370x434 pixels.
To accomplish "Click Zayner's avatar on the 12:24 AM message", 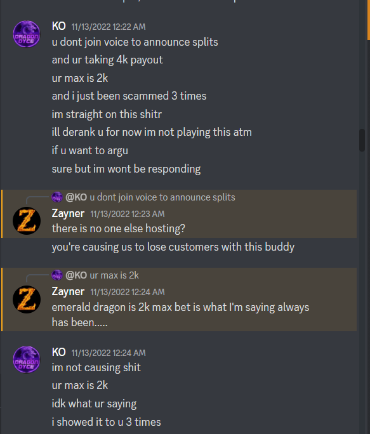I will pos(27,299).
